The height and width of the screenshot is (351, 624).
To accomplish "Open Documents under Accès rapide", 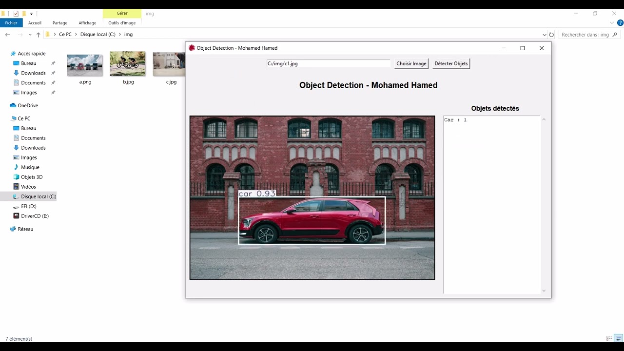I will (33, 83).
